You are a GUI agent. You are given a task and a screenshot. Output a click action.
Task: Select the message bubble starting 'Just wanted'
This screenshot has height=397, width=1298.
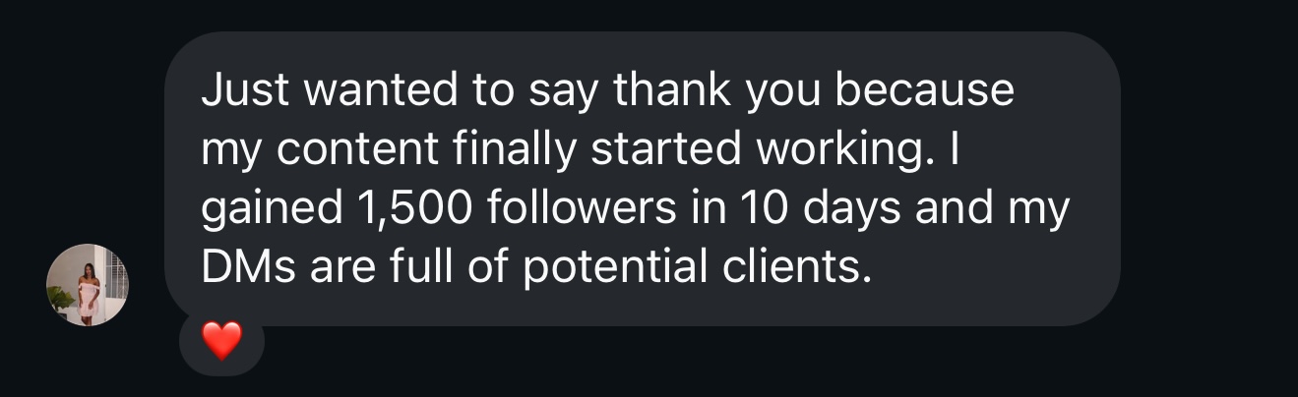[642, 179]
